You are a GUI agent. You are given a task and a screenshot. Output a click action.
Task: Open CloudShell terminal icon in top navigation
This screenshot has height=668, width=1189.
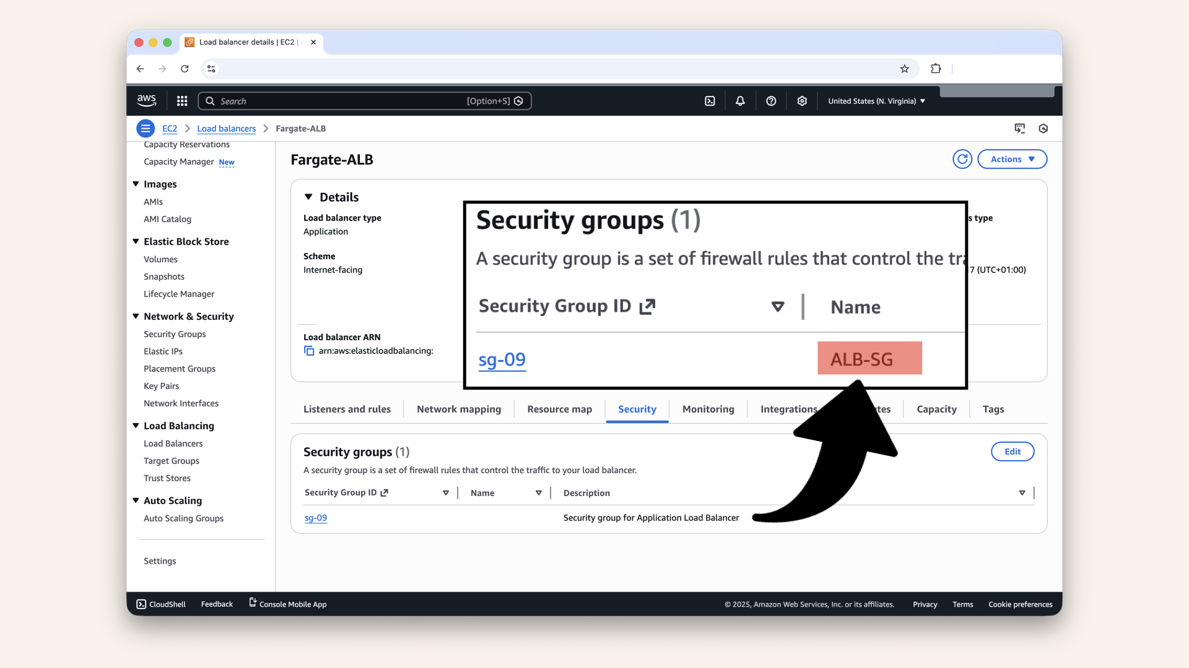tap(710, 101)
